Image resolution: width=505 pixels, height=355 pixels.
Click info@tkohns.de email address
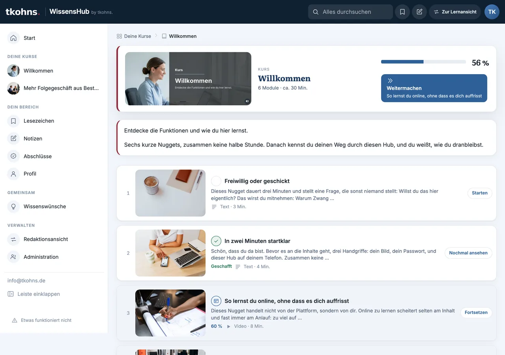pyautogui.click(x=26, y=280)
